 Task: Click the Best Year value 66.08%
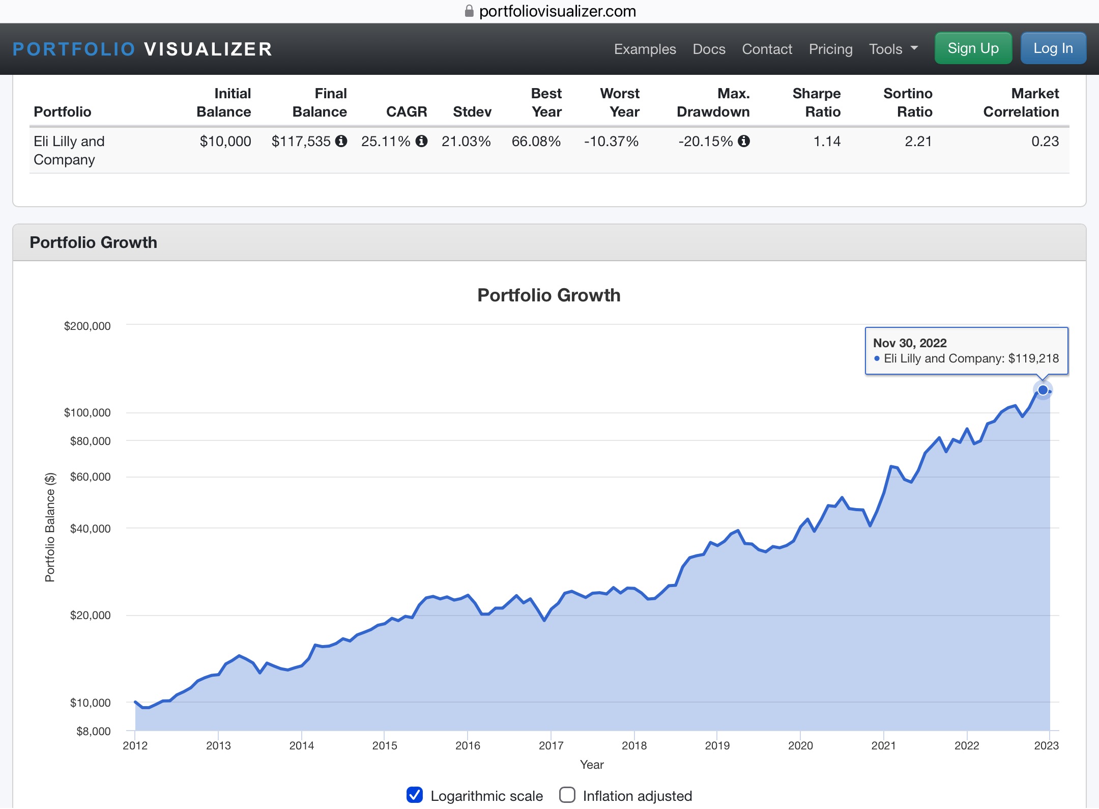coord(536,141)
